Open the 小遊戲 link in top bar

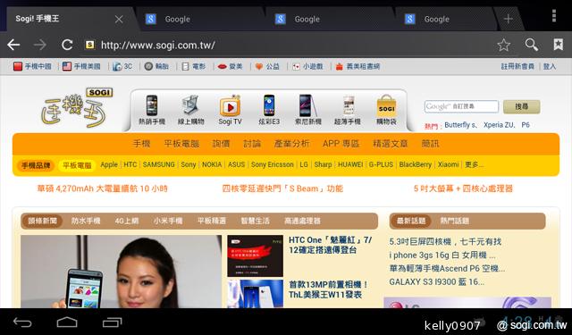(307, 66)
